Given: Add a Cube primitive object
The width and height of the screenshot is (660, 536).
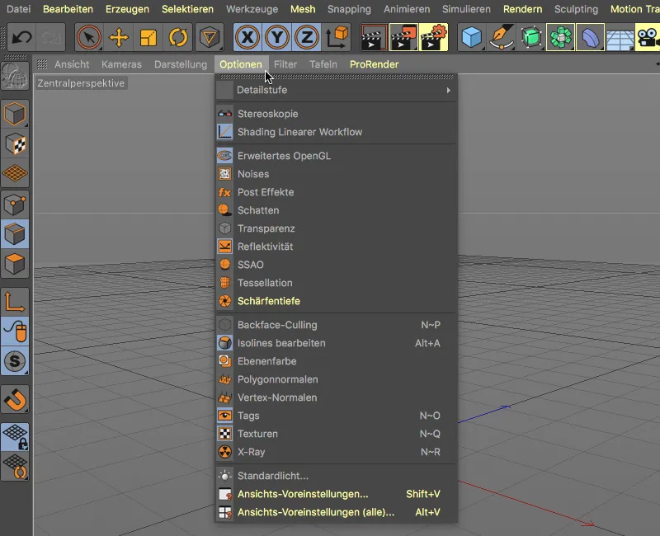Looking at the screenshot, I should coord(471,37).
